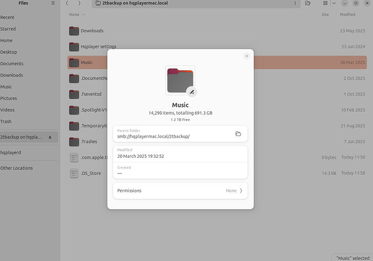Open Other Locations in sidebar

[x=16, y=168]
